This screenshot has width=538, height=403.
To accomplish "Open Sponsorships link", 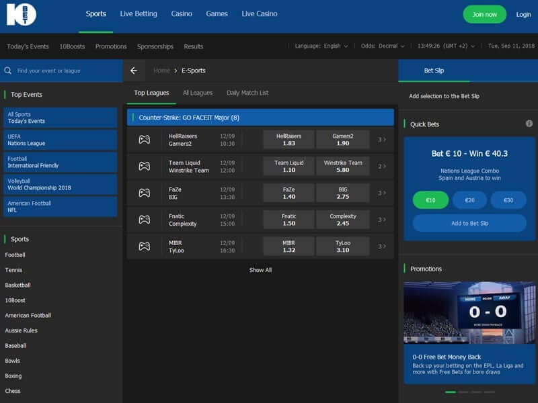I will tap(155, 46).
